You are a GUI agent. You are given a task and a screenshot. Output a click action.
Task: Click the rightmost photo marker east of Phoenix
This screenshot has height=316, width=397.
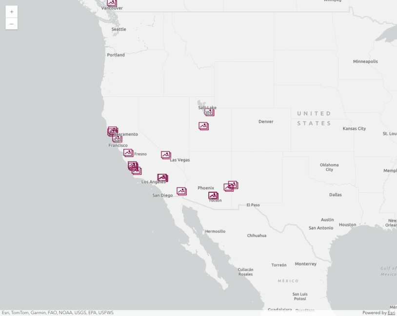click(233, 185)
